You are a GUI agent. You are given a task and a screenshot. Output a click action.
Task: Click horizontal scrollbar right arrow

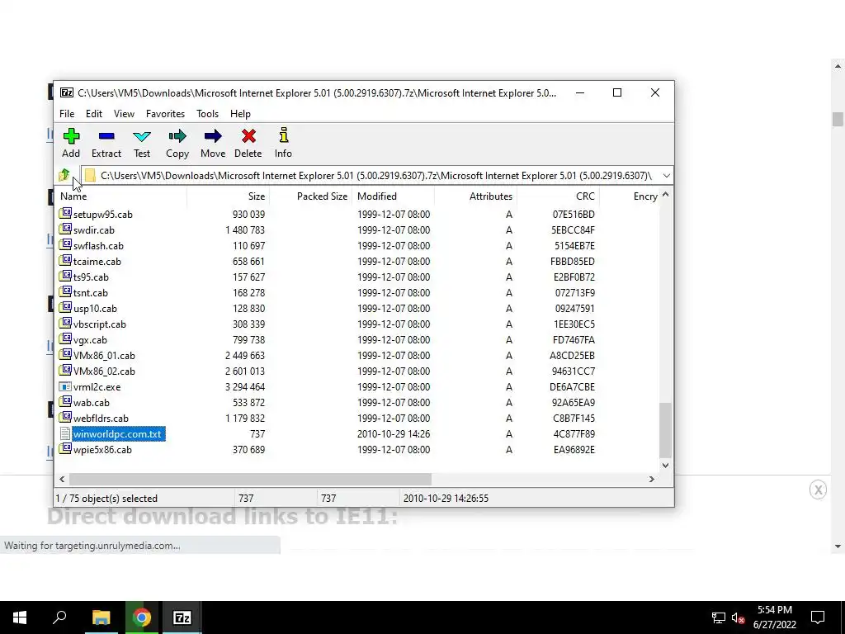coord(652,479)
